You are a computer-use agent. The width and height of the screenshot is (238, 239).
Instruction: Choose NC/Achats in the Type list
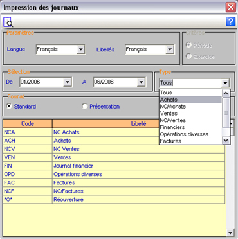click(190, 107)
